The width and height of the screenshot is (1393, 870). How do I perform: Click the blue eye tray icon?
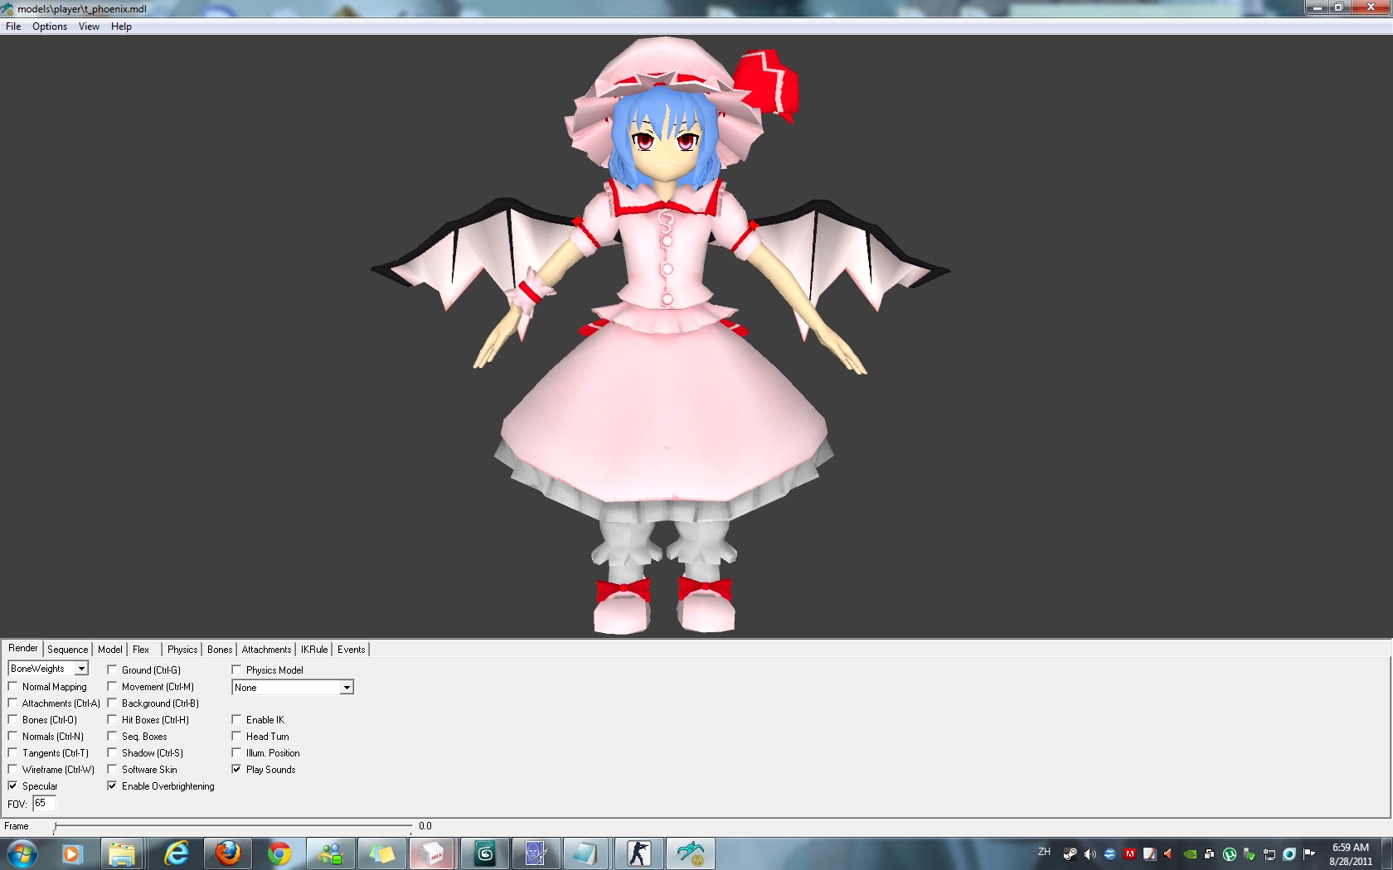pyautogui.click(x=1289, y=854)
